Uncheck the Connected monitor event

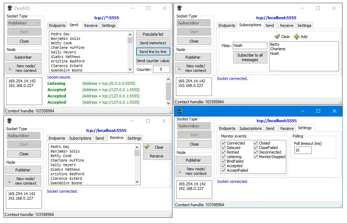tap(223, 143)
